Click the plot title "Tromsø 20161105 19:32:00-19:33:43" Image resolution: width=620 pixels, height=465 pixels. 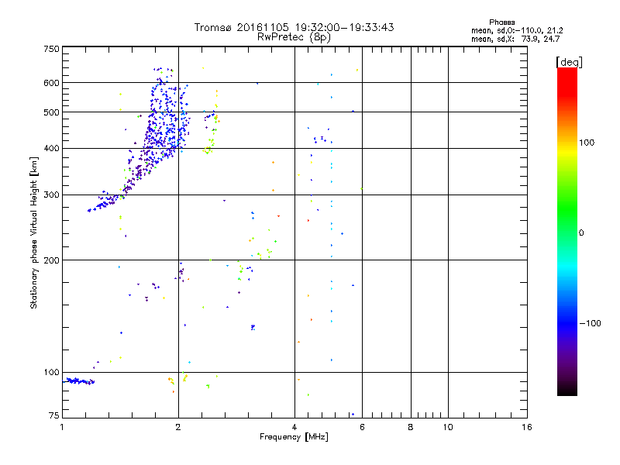click(x=294, y=27)
